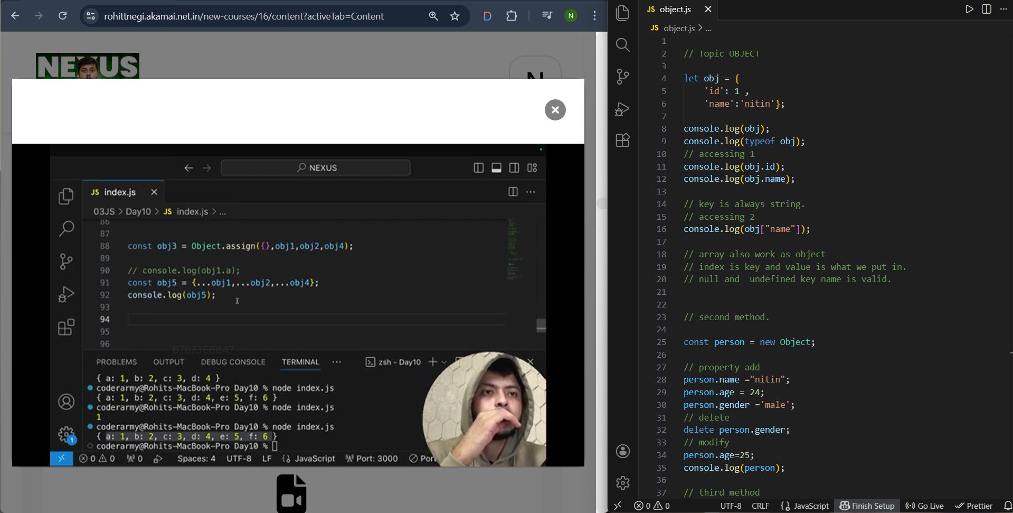Close the video popup overlay
This screenshot has width=1013, height=513.
click(x=555, y=110)
